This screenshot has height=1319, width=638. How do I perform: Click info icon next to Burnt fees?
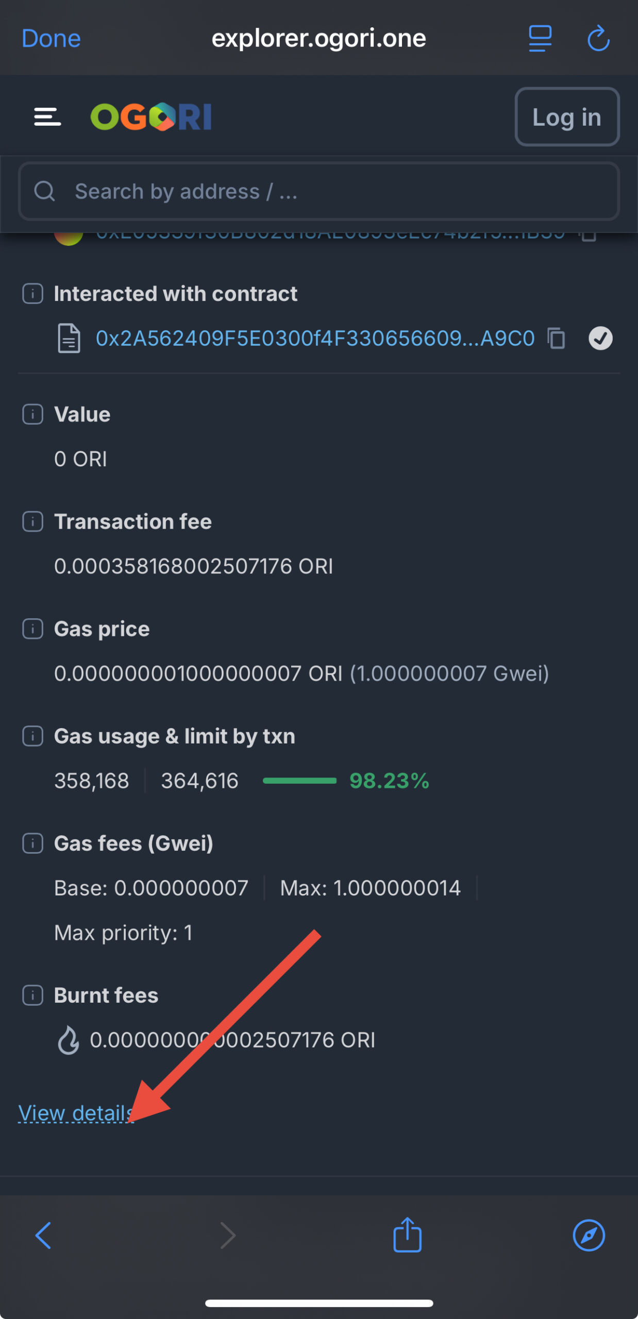tap(32, 995)
